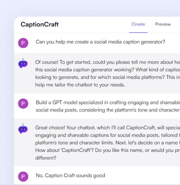Click the message 'Can you help me create'
180x185 pixels.
click(100, 42)
